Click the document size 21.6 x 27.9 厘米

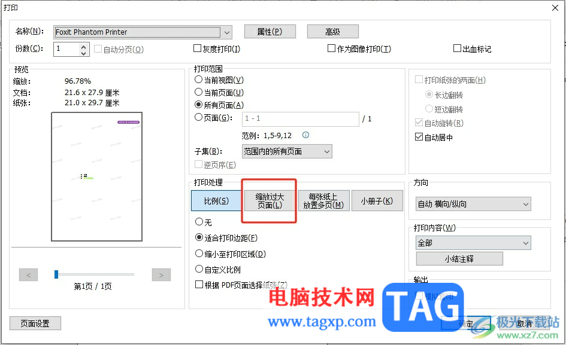coord(92,93)
